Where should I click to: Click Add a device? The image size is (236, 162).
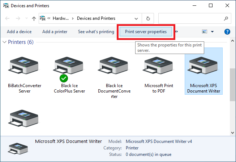pyautogui.click(x=19, y=32)
